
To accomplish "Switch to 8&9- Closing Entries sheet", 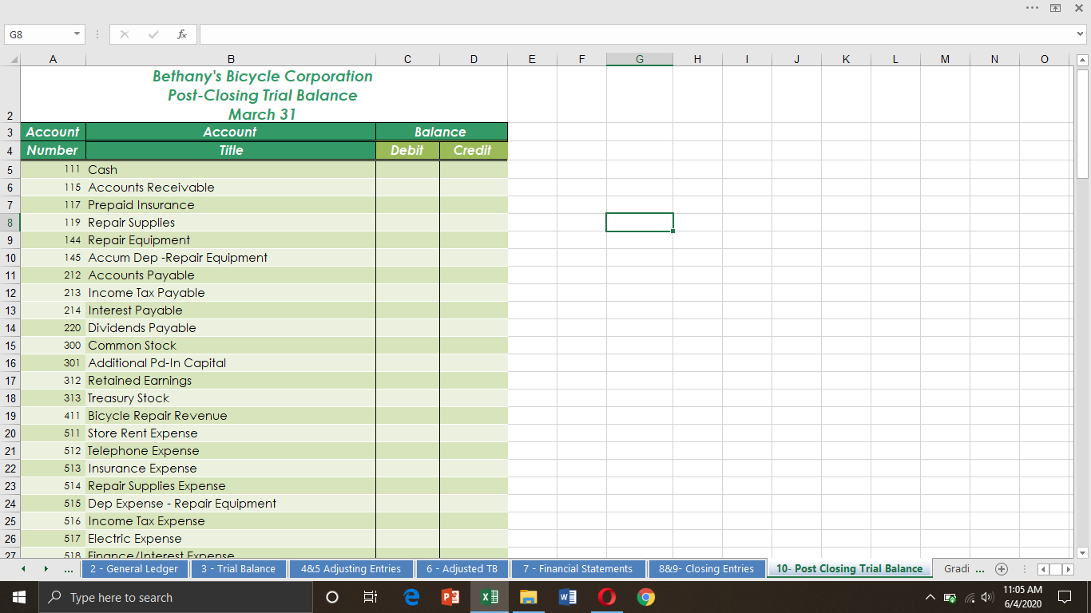I will [x=706, y=569].
